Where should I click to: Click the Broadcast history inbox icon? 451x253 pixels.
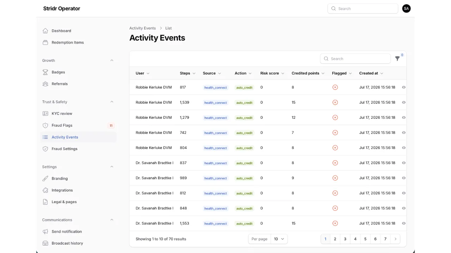pos(45,243)
